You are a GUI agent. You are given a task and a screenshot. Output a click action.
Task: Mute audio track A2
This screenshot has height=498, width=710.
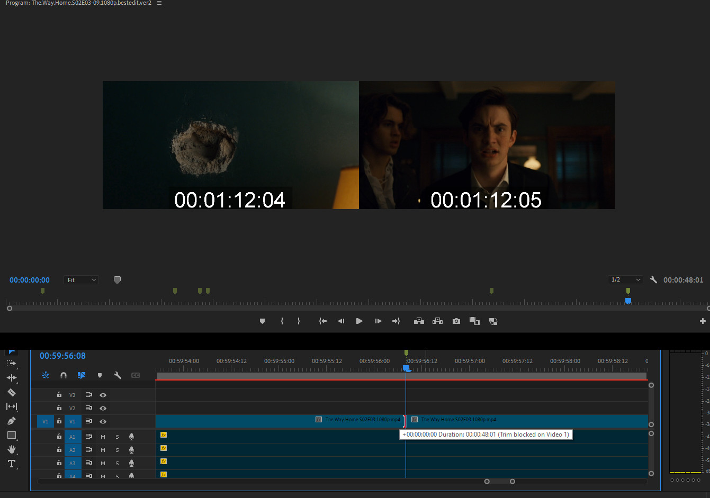(103, 450)
